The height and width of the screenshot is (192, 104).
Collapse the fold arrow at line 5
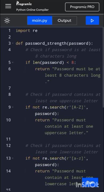coord(13,62)
